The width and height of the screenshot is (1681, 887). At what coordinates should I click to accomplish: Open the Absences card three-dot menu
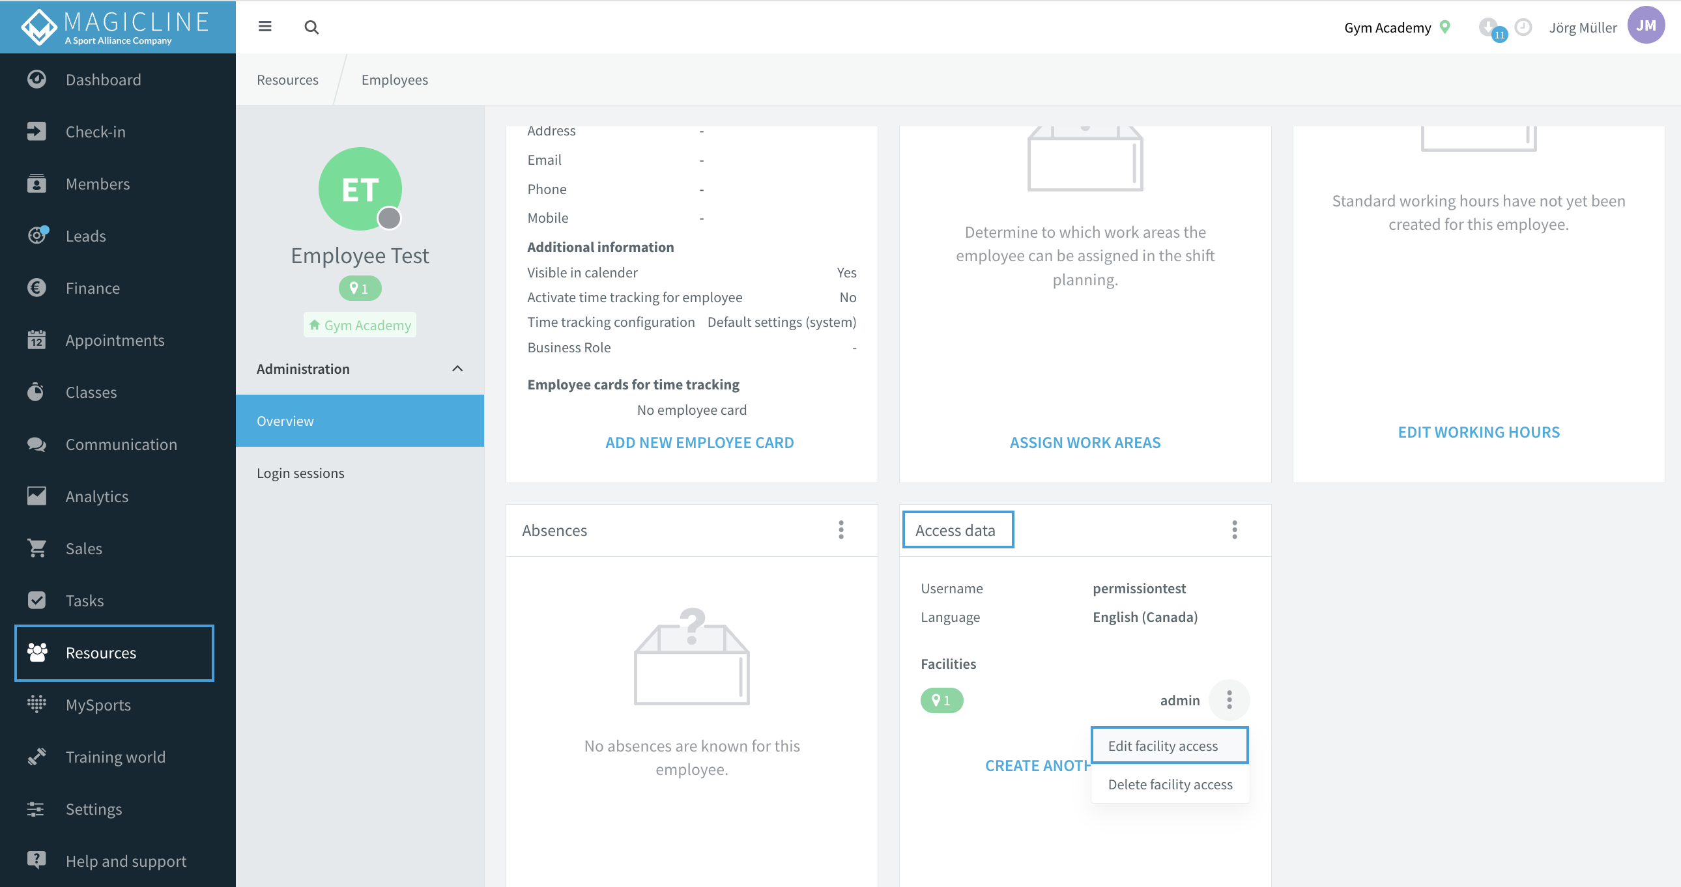841,529
